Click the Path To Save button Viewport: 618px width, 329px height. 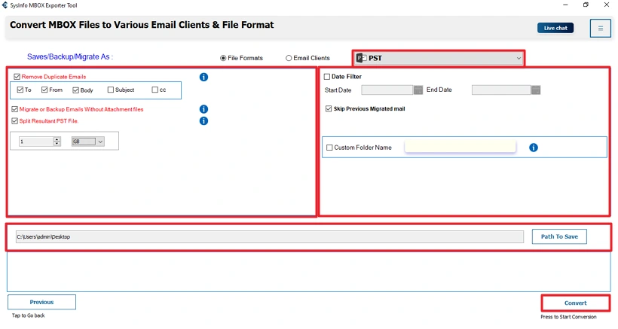[x=559, y=236]
